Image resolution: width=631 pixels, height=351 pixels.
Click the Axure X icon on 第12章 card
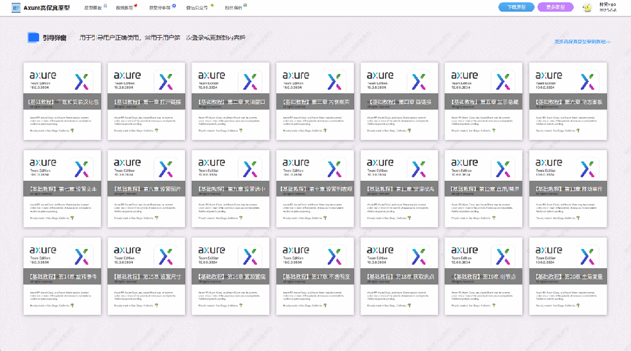[504, 169]
